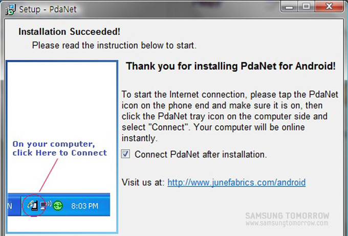Click the 'Visit us at:' label
Image resolution: width=348 pixels, height=236 pixels.
143,182
